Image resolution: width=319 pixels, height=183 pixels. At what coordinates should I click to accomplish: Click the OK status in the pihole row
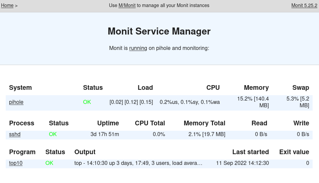pyautogui.click(x=87, y=102)
